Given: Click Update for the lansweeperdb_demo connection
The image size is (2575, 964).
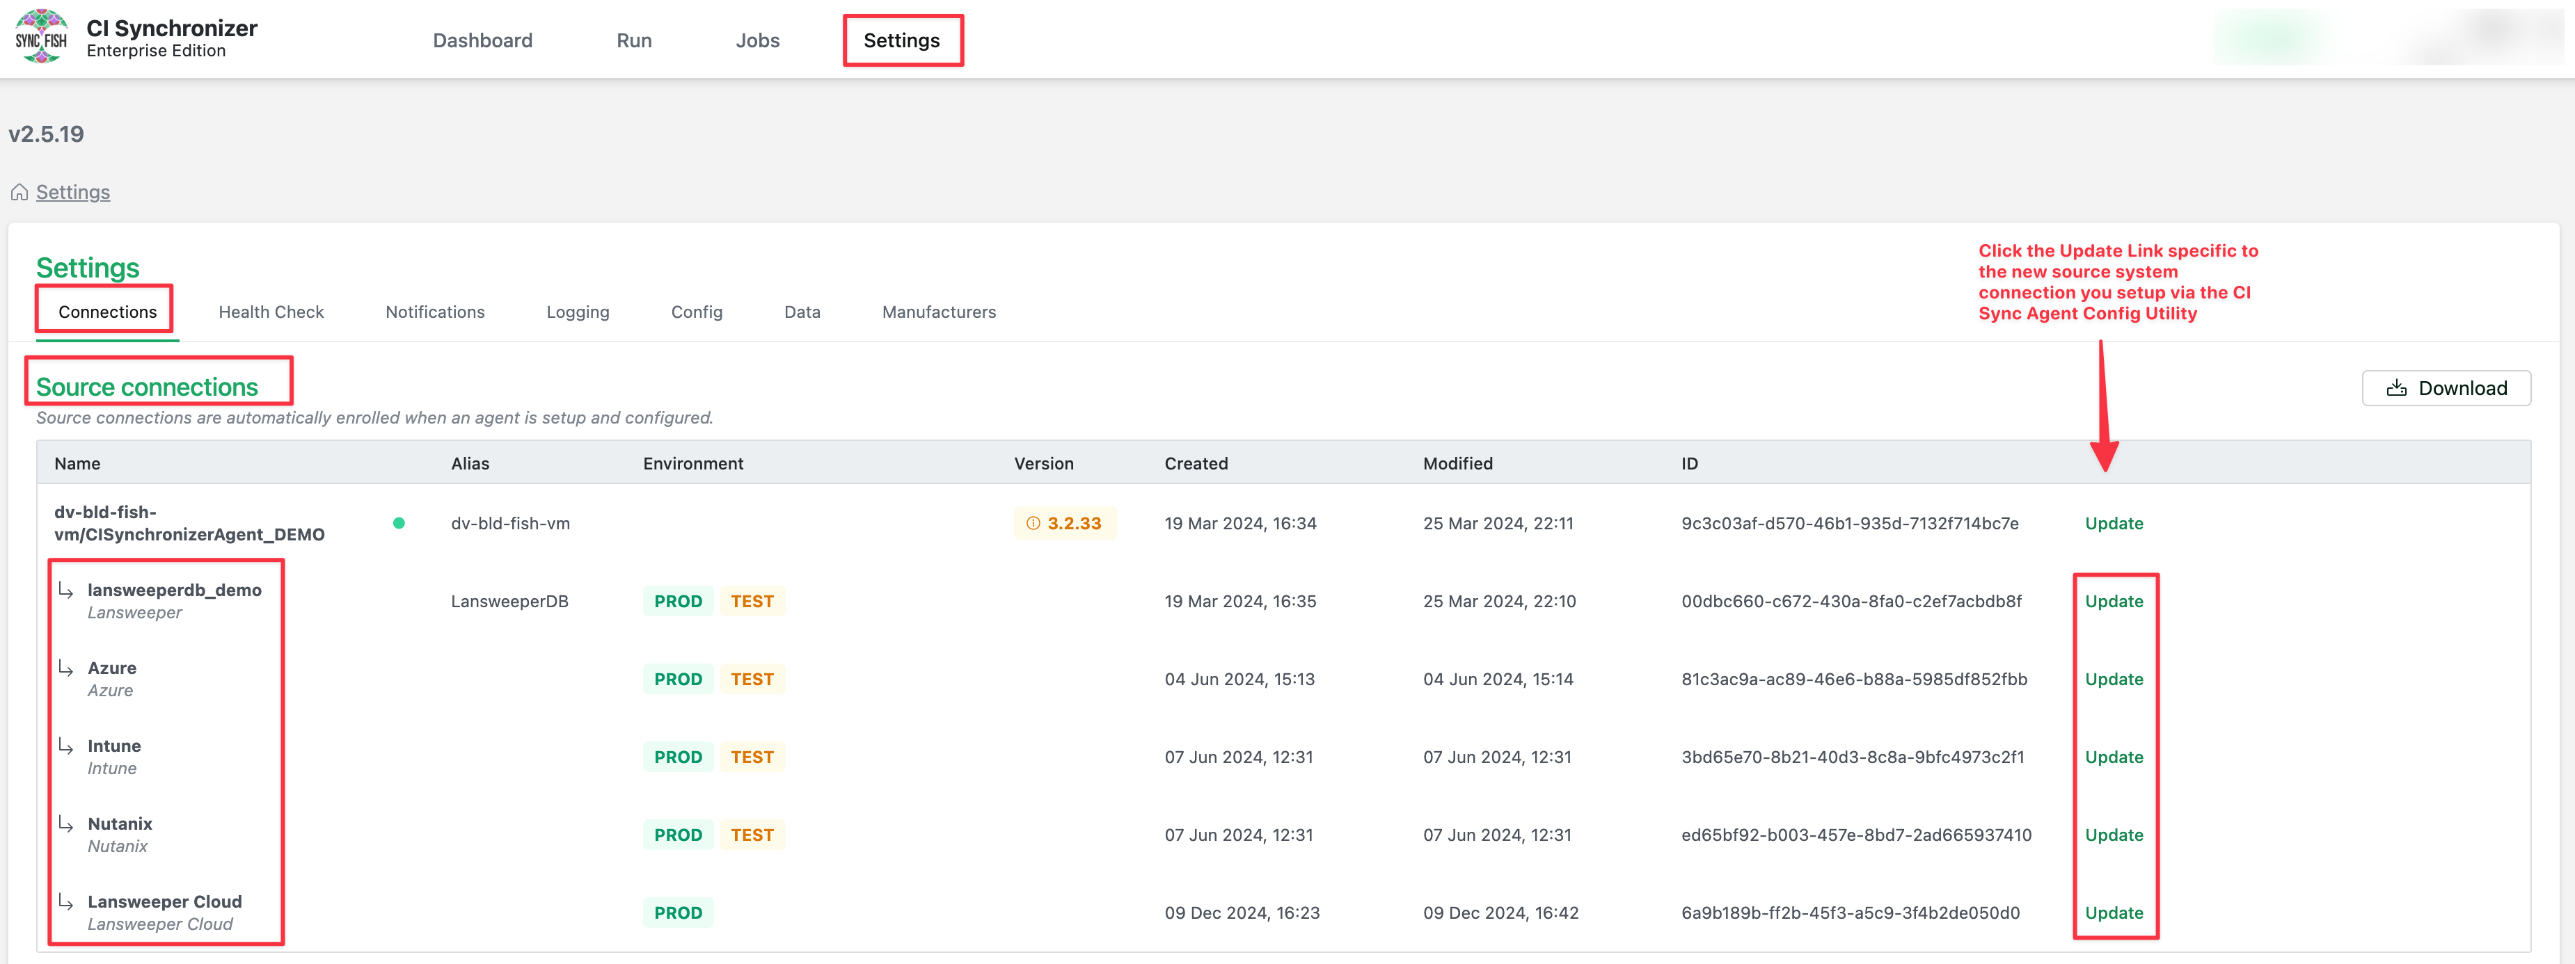Looking at the screenshot, I should [x=2114, y=600].
